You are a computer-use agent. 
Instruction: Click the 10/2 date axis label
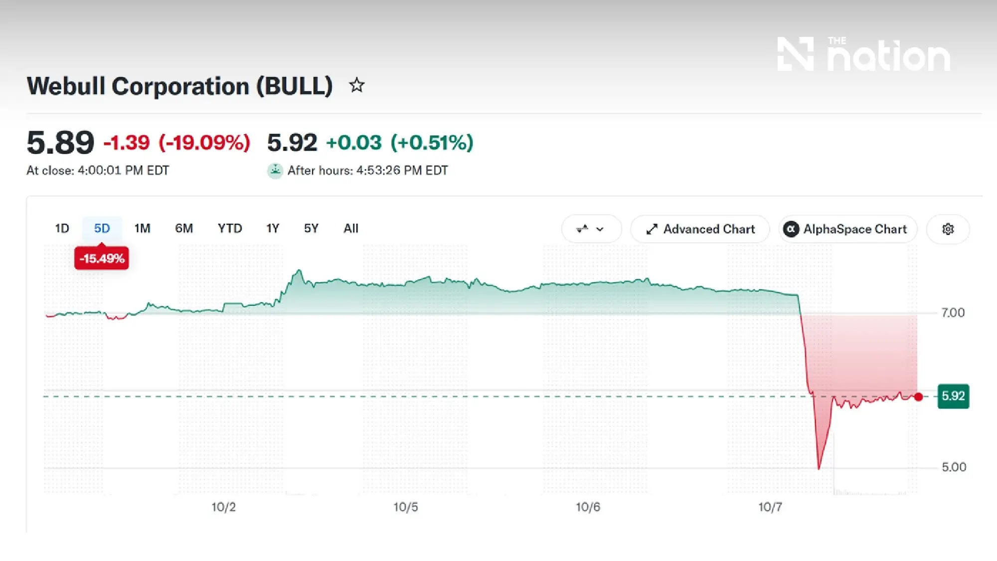coord(223,507)
